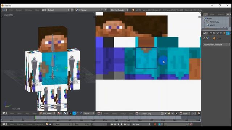The width and height of the screenshot is (232, 130).
Task: Click the Scene name field
Action: (x=90, y=10)
